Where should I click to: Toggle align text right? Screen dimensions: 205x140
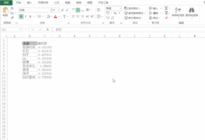pos(82,16)
